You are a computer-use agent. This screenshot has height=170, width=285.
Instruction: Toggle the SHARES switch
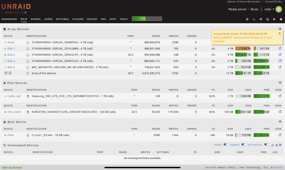point(244,144)
